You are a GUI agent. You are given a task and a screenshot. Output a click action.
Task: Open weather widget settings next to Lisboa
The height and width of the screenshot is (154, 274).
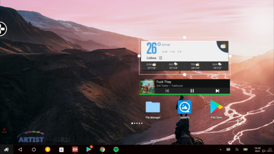161,58
